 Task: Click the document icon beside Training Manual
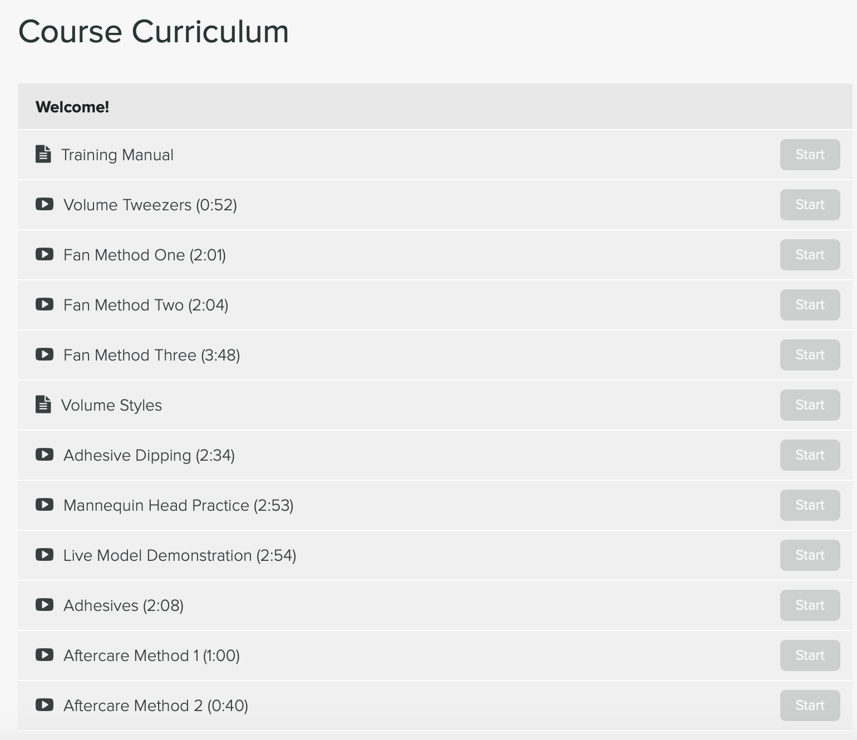(43, 154)
